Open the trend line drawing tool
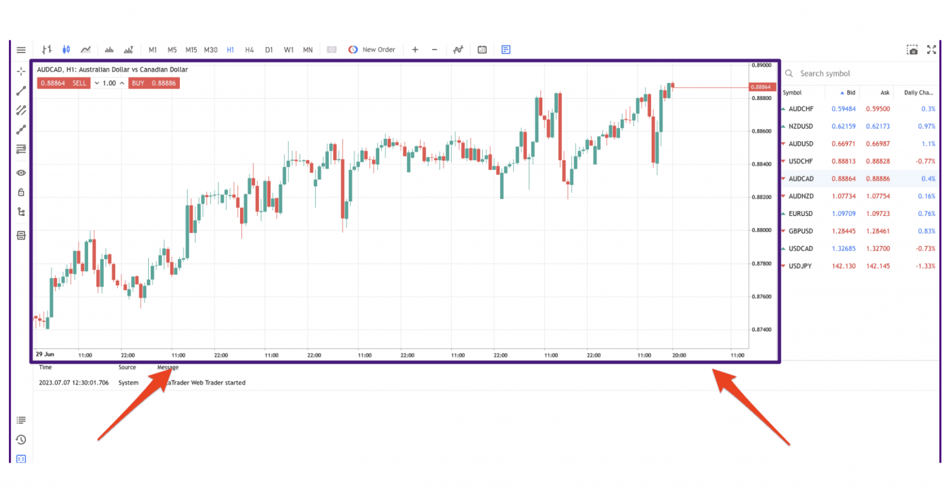Viewport: 950px width, 503px height. (20, 90)
